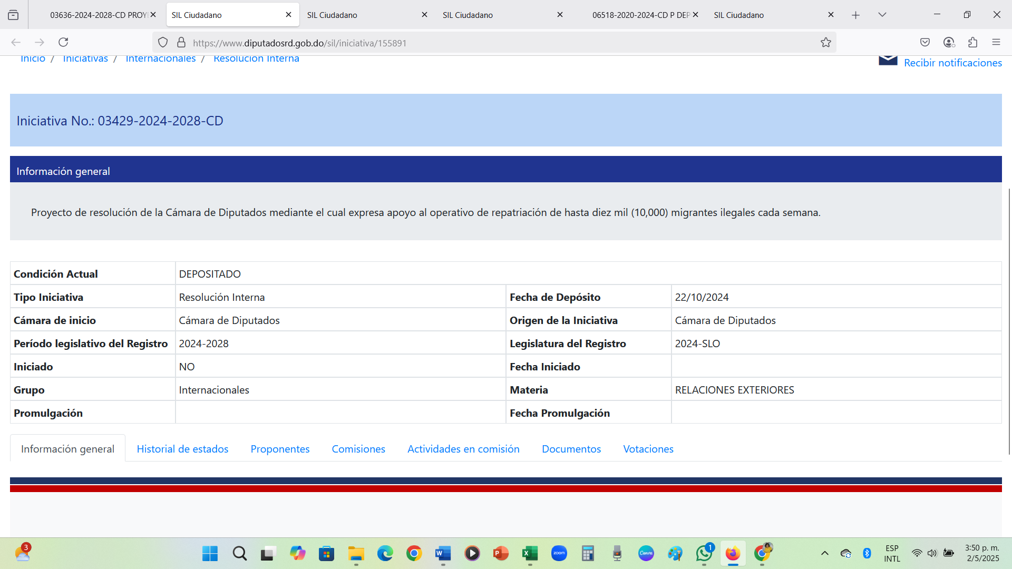Click the forward navigation arrow

tap(40, 42)
